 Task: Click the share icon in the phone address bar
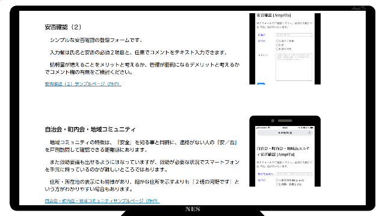click(309, 133)
